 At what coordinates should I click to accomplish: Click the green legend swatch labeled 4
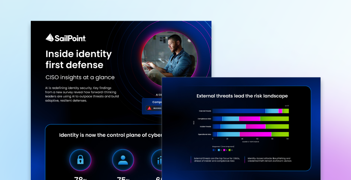tap(229, 150)
